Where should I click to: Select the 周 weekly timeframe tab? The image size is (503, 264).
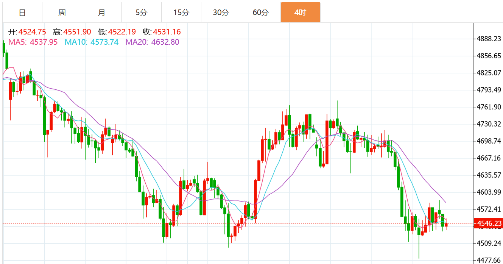tap(62, 12)
